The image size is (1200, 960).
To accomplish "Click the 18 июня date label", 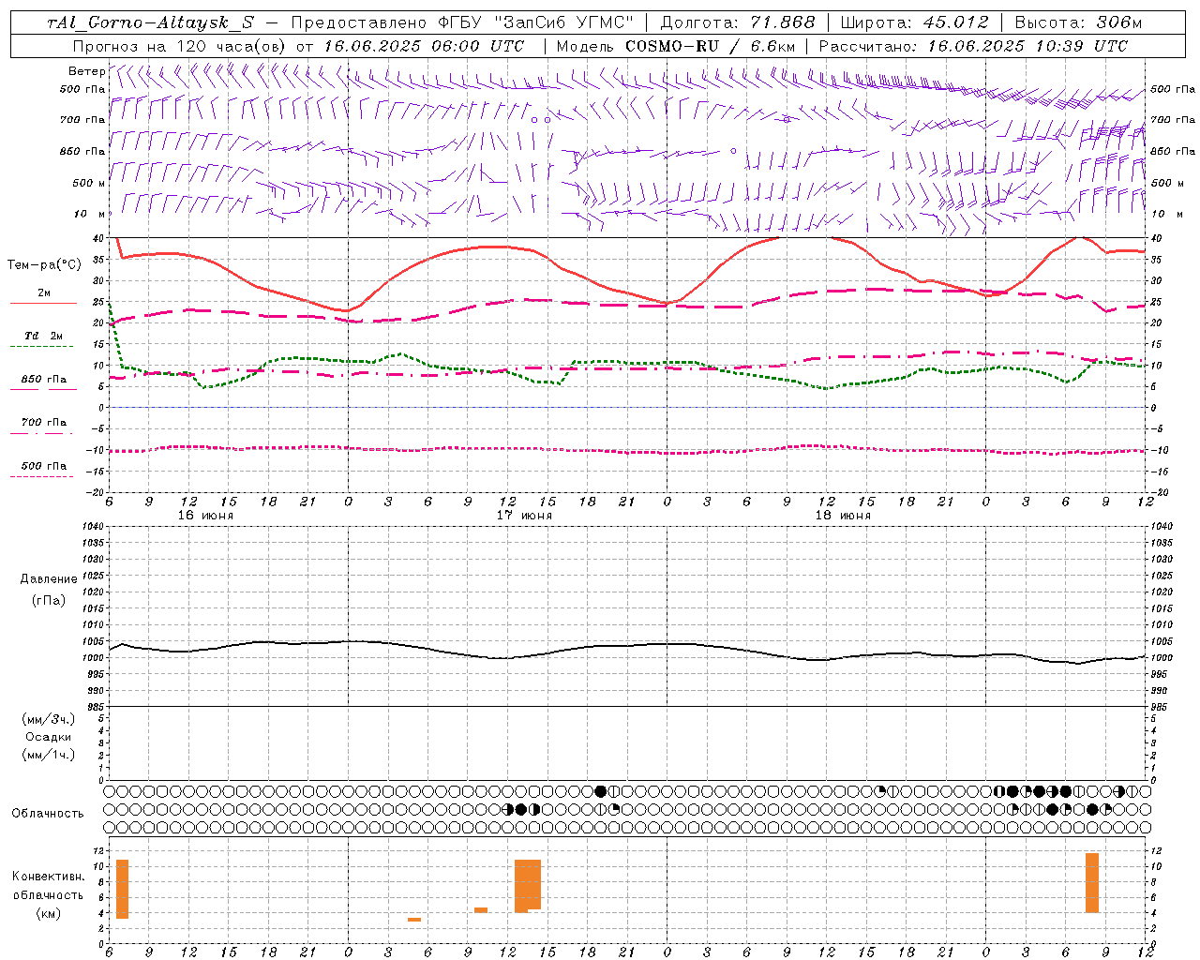I will (x=843, y=516).
